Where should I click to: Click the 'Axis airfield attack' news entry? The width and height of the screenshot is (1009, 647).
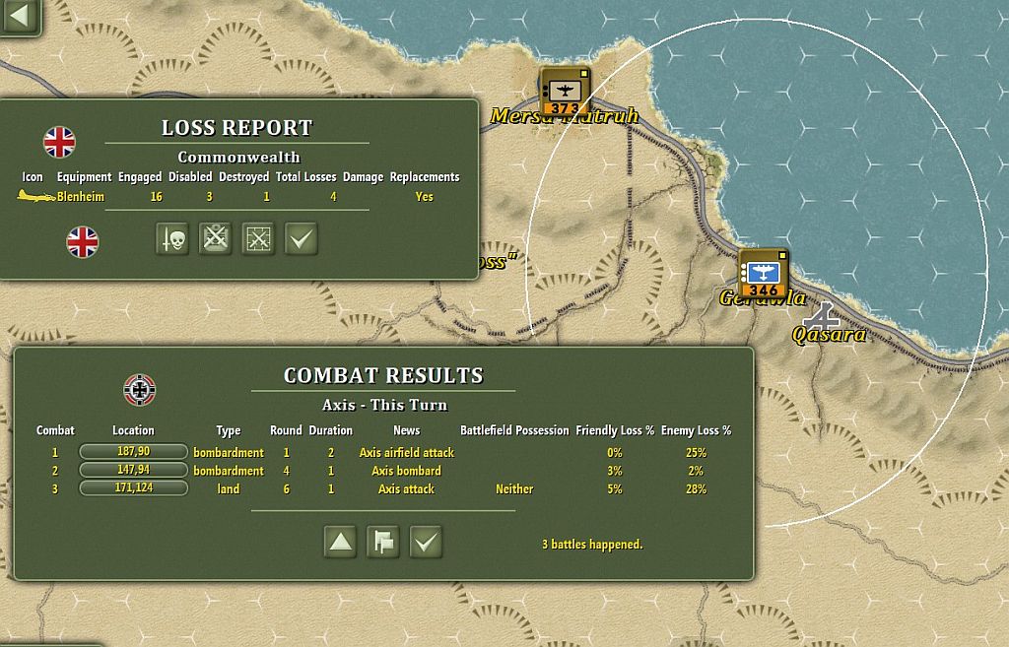tap(407, 453)
